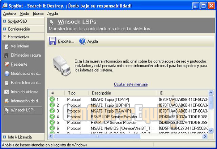Select row MSAFD Tcpip [UDP/IP]

(x=128, y=105)
